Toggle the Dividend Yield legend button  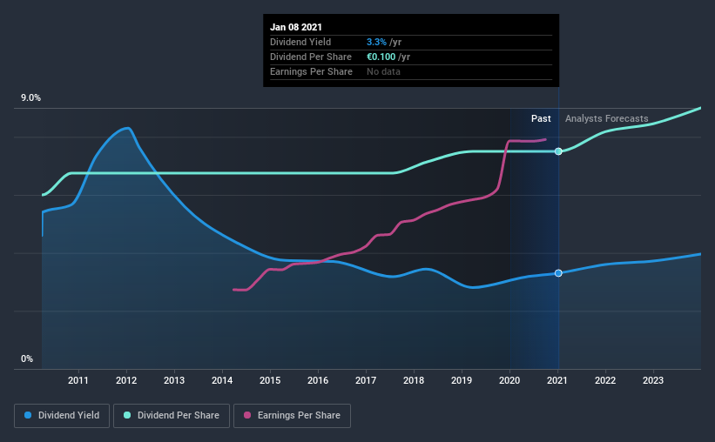(62, 416)
